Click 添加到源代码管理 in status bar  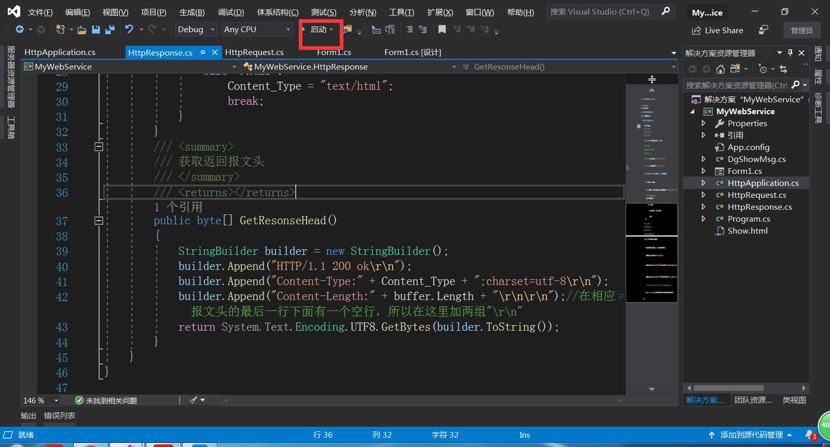click(751, 435)
